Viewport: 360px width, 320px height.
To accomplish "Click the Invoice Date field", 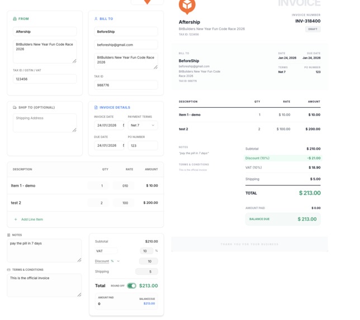I will pyautogui.click(x=109, y=126).
